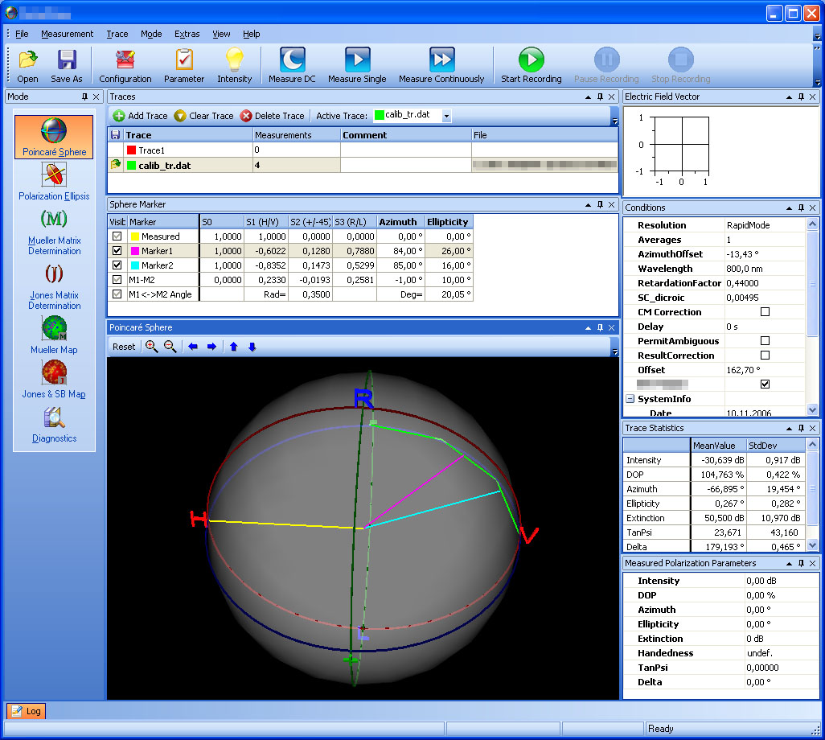Click the Wavelength value 800,0 nm
This screenshot has width=825, height=740.
pos(745,269)
